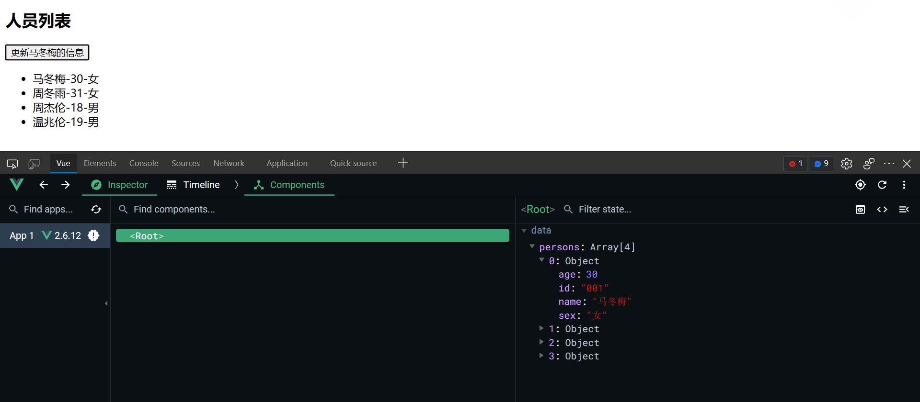Image resolution: width=920 pixels, height=402 pixels.
Task: Switch to the Console tab
Action: [144, 164]
